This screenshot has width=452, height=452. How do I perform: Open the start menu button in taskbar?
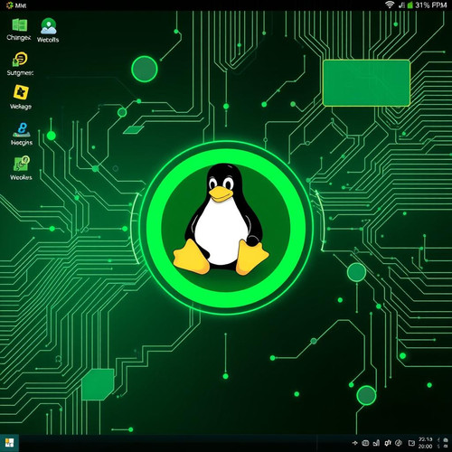coord(9,443)
